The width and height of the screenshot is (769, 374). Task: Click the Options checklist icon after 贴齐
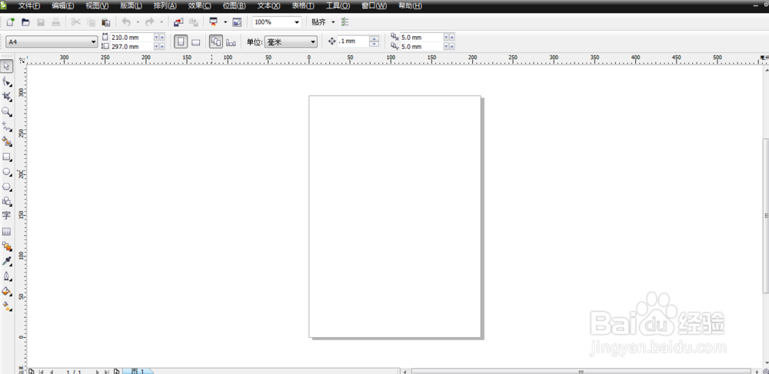click(x=345, y=22)
